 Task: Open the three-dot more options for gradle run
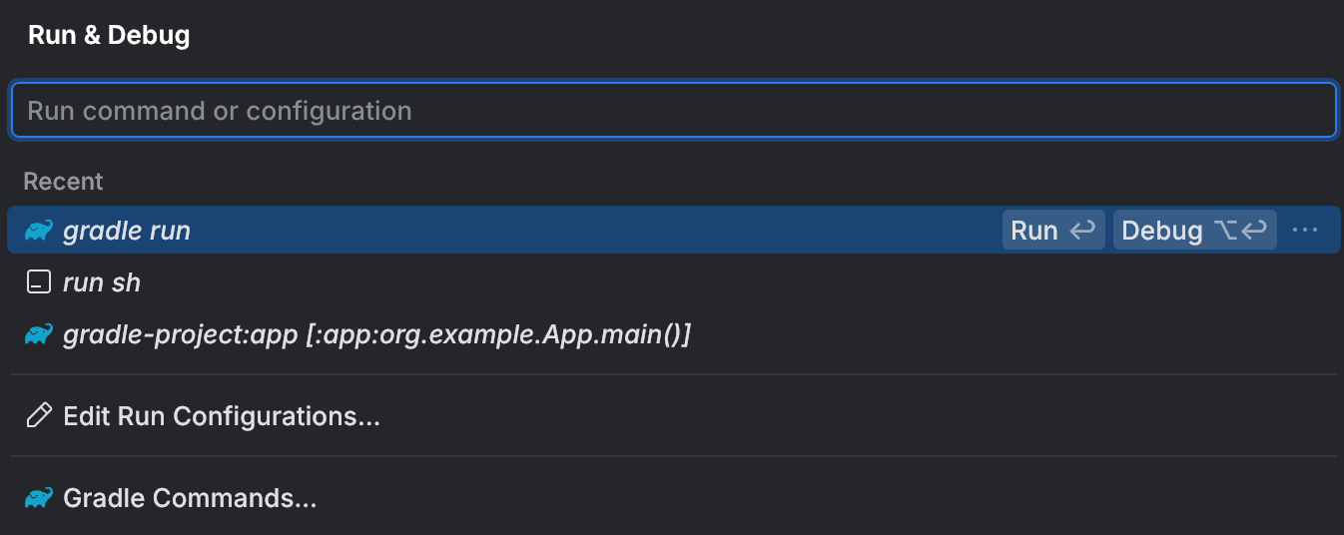tap(1305, 231)
